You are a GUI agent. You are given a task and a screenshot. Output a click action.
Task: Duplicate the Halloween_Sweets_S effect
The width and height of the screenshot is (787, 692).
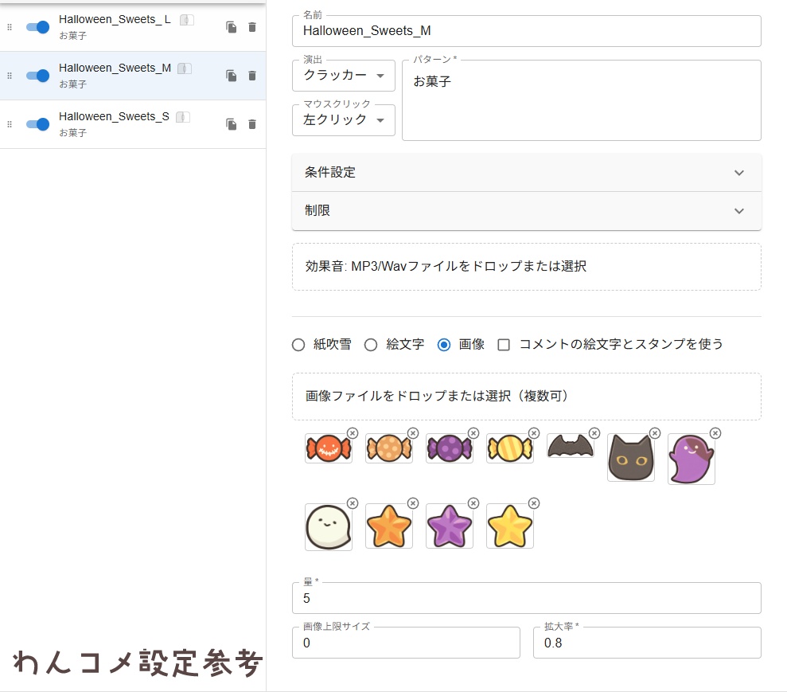230,124
